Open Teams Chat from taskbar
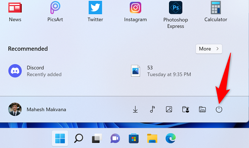249x148 pixels. (x=115, y=138)
